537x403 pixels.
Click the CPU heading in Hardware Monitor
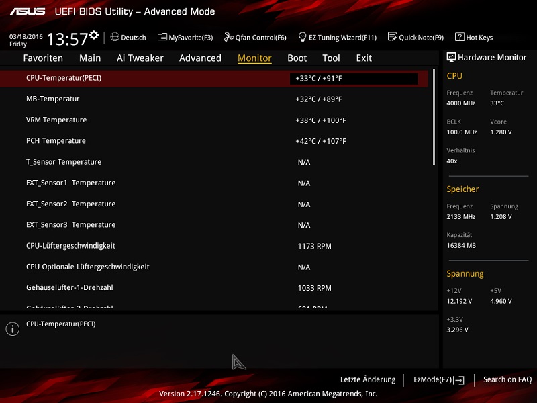tap(454, 76)
